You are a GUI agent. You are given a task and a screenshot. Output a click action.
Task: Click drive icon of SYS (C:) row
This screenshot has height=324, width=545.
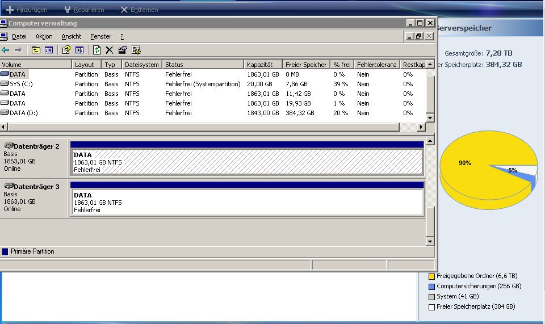(5, 83)
